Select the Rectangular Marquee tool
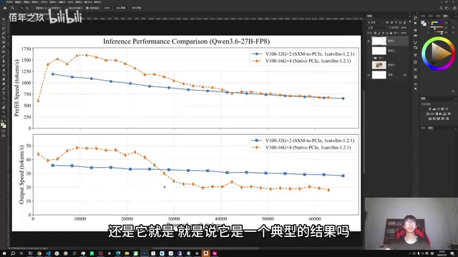This screenshot has width=458, height=257. tap(4, 24)
